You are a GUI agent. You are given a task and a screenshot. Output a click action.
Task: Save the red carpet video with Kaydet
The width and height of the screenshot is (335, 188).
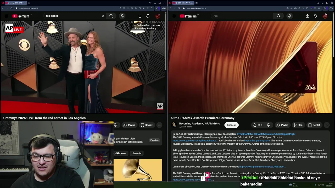click(x=147, y=125)
